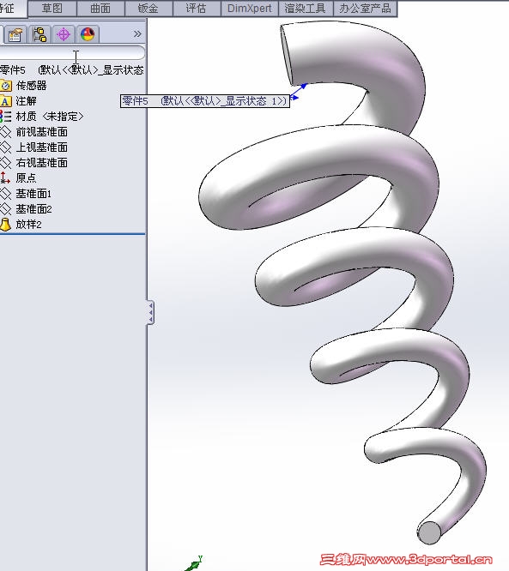Image resolution: width=509 pixels, height=571 pixels.
Task: Click the plane icon beside 基准面1
Action: click(x=5, y=194)
